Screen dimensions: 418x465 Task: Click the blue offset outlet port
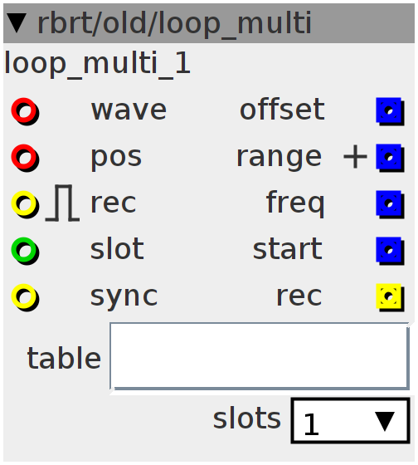pyautogui.click(x=390, y=111)
